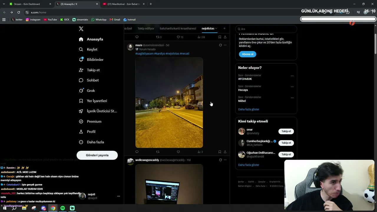Viewport: 377px width, 212px height.
Task: Expand the nejolistas tab chevron
Action: 216,29
